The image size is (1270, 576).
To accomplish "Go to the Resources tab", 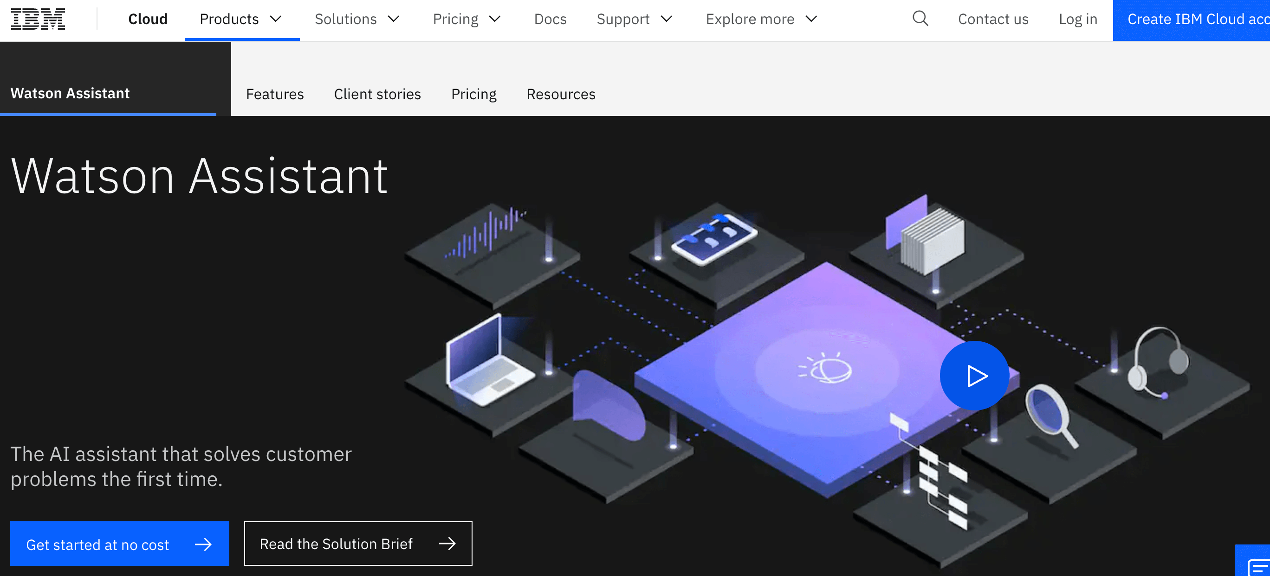I will (561, 94).
